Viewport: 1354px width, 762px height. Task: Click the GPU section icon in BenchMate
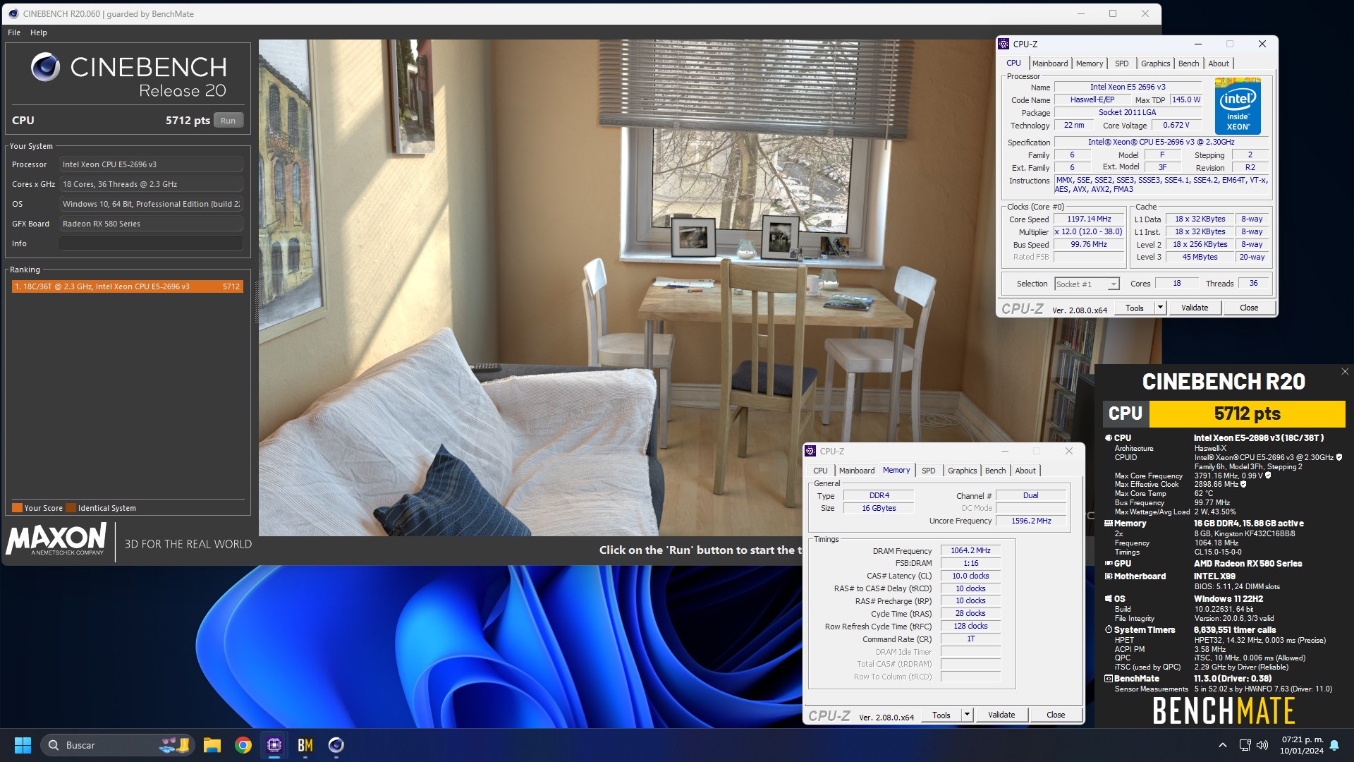tap(1109, 564)
